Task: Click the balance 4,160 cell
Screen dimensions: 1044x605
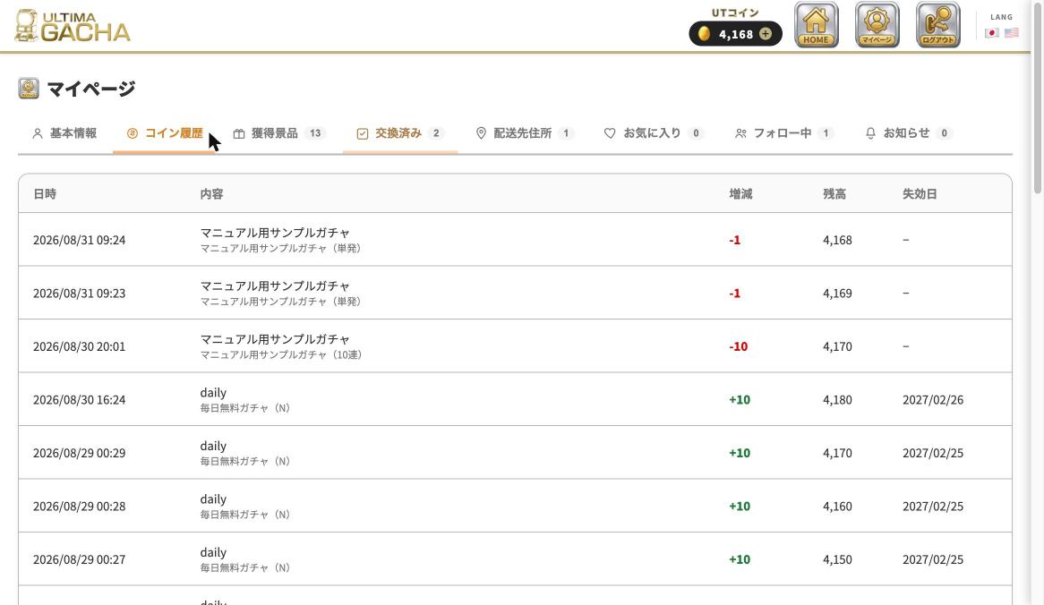Action: [x=837, y=506]
